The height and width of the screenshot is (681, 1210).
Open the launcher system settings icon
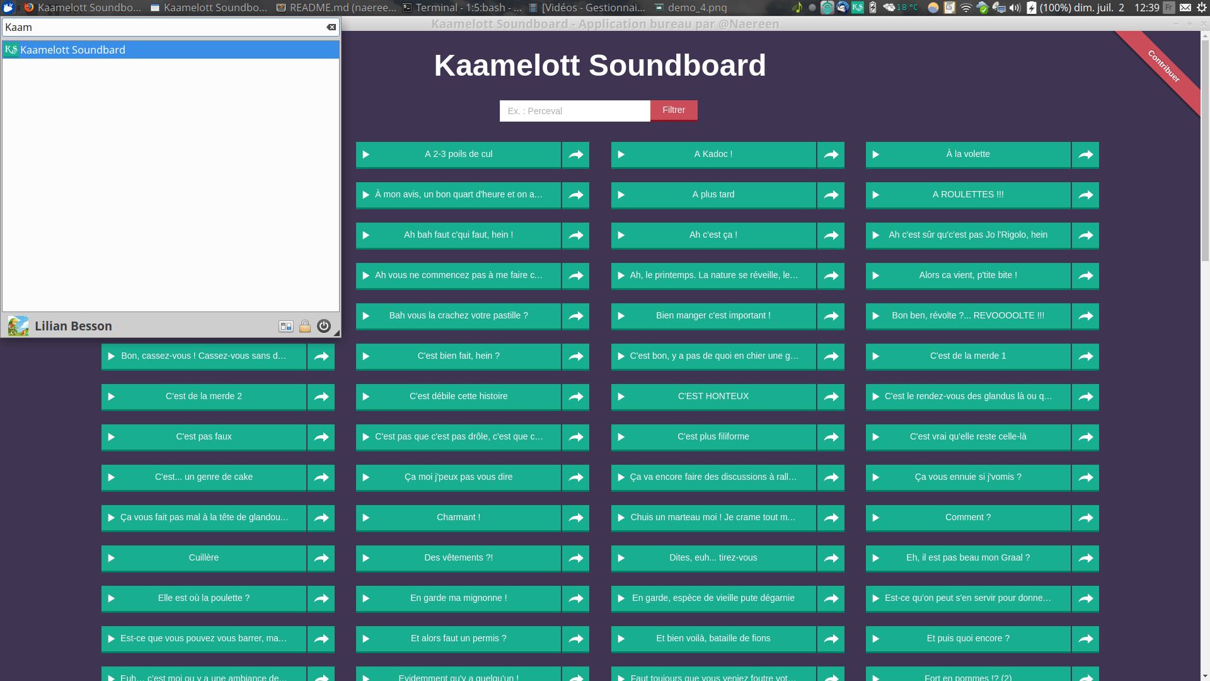pos(286,326)
